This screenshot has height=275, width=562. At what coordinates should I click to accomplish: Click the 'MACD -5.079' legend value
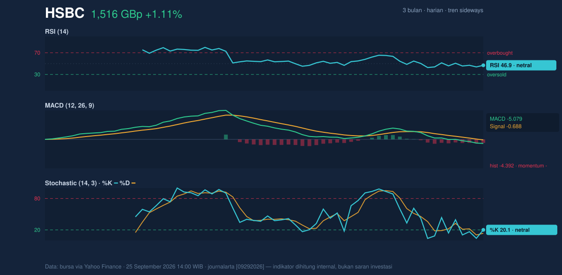tap(506, 119)
